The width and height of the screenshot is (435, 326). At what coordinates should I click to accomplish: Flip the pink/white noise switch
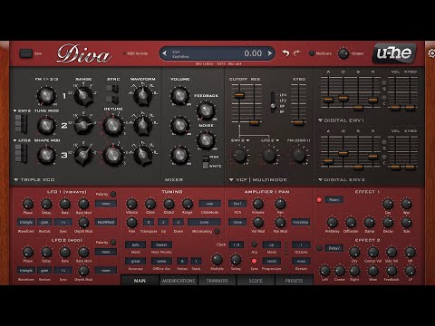(x=206, y=162)
